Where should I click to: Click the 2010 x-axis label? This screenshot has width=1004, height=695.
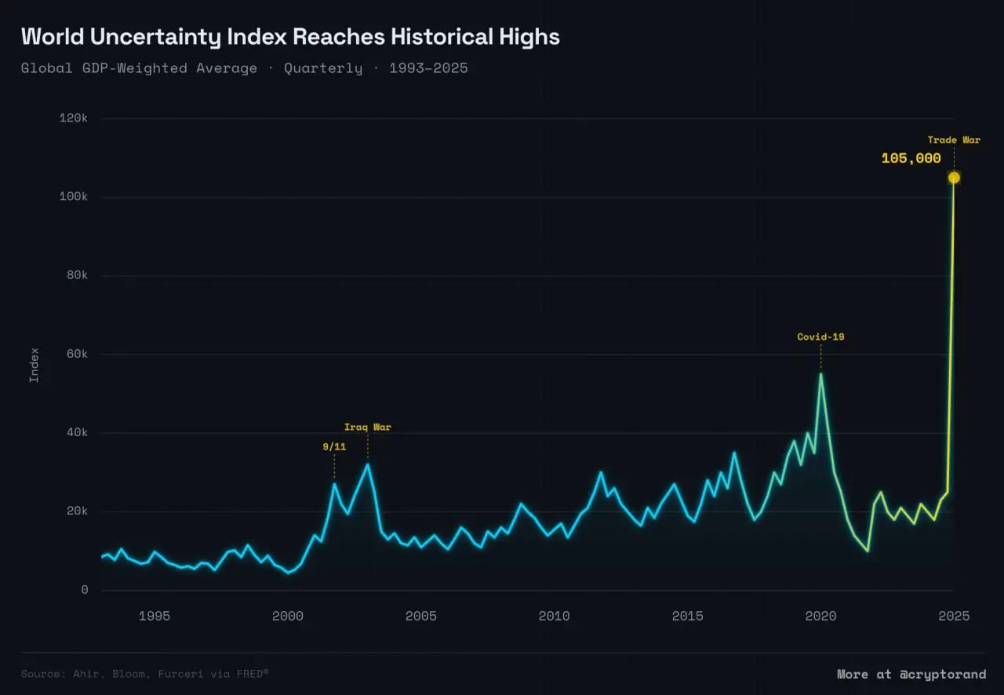click(x=554, y=616)
